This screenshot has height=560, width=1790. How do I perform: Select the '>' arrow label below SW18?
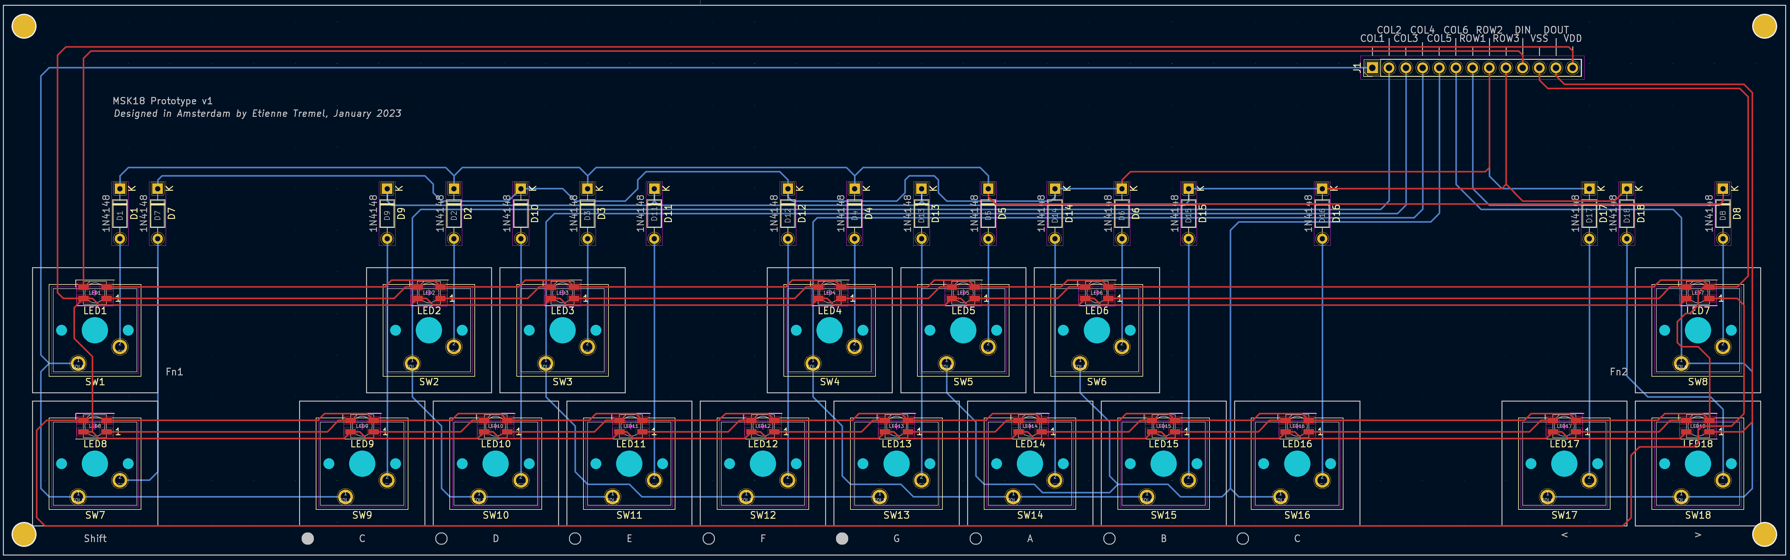click(1698, 535)
